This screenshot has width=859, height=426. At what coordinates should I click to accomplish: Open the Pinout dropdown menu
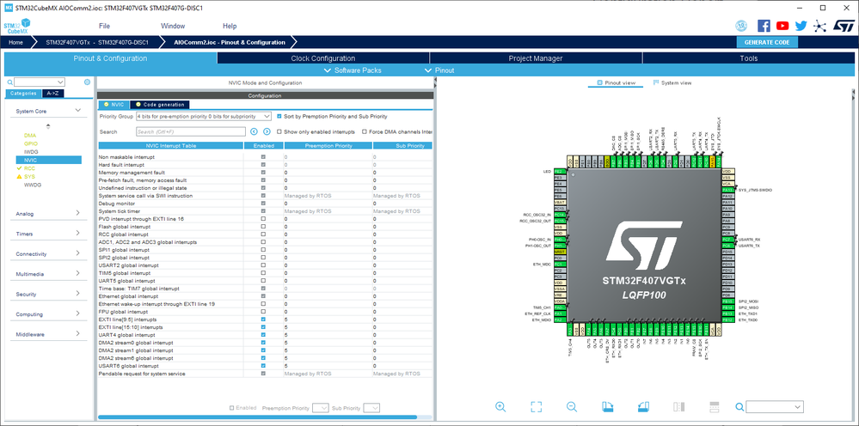click(439, 70)
